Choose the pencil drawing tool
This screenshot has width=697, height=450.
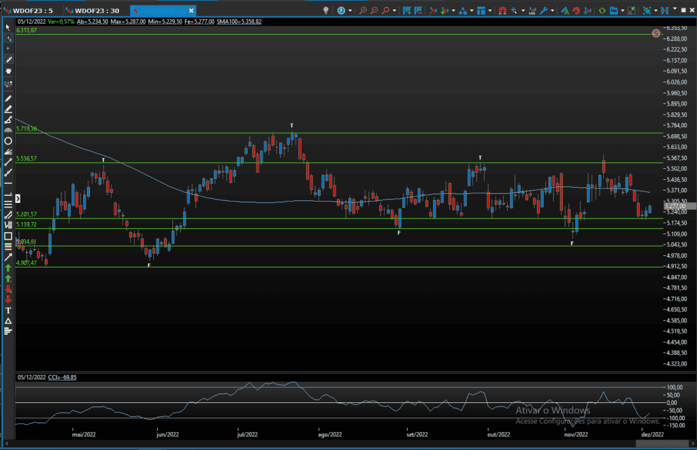[8, 99]
